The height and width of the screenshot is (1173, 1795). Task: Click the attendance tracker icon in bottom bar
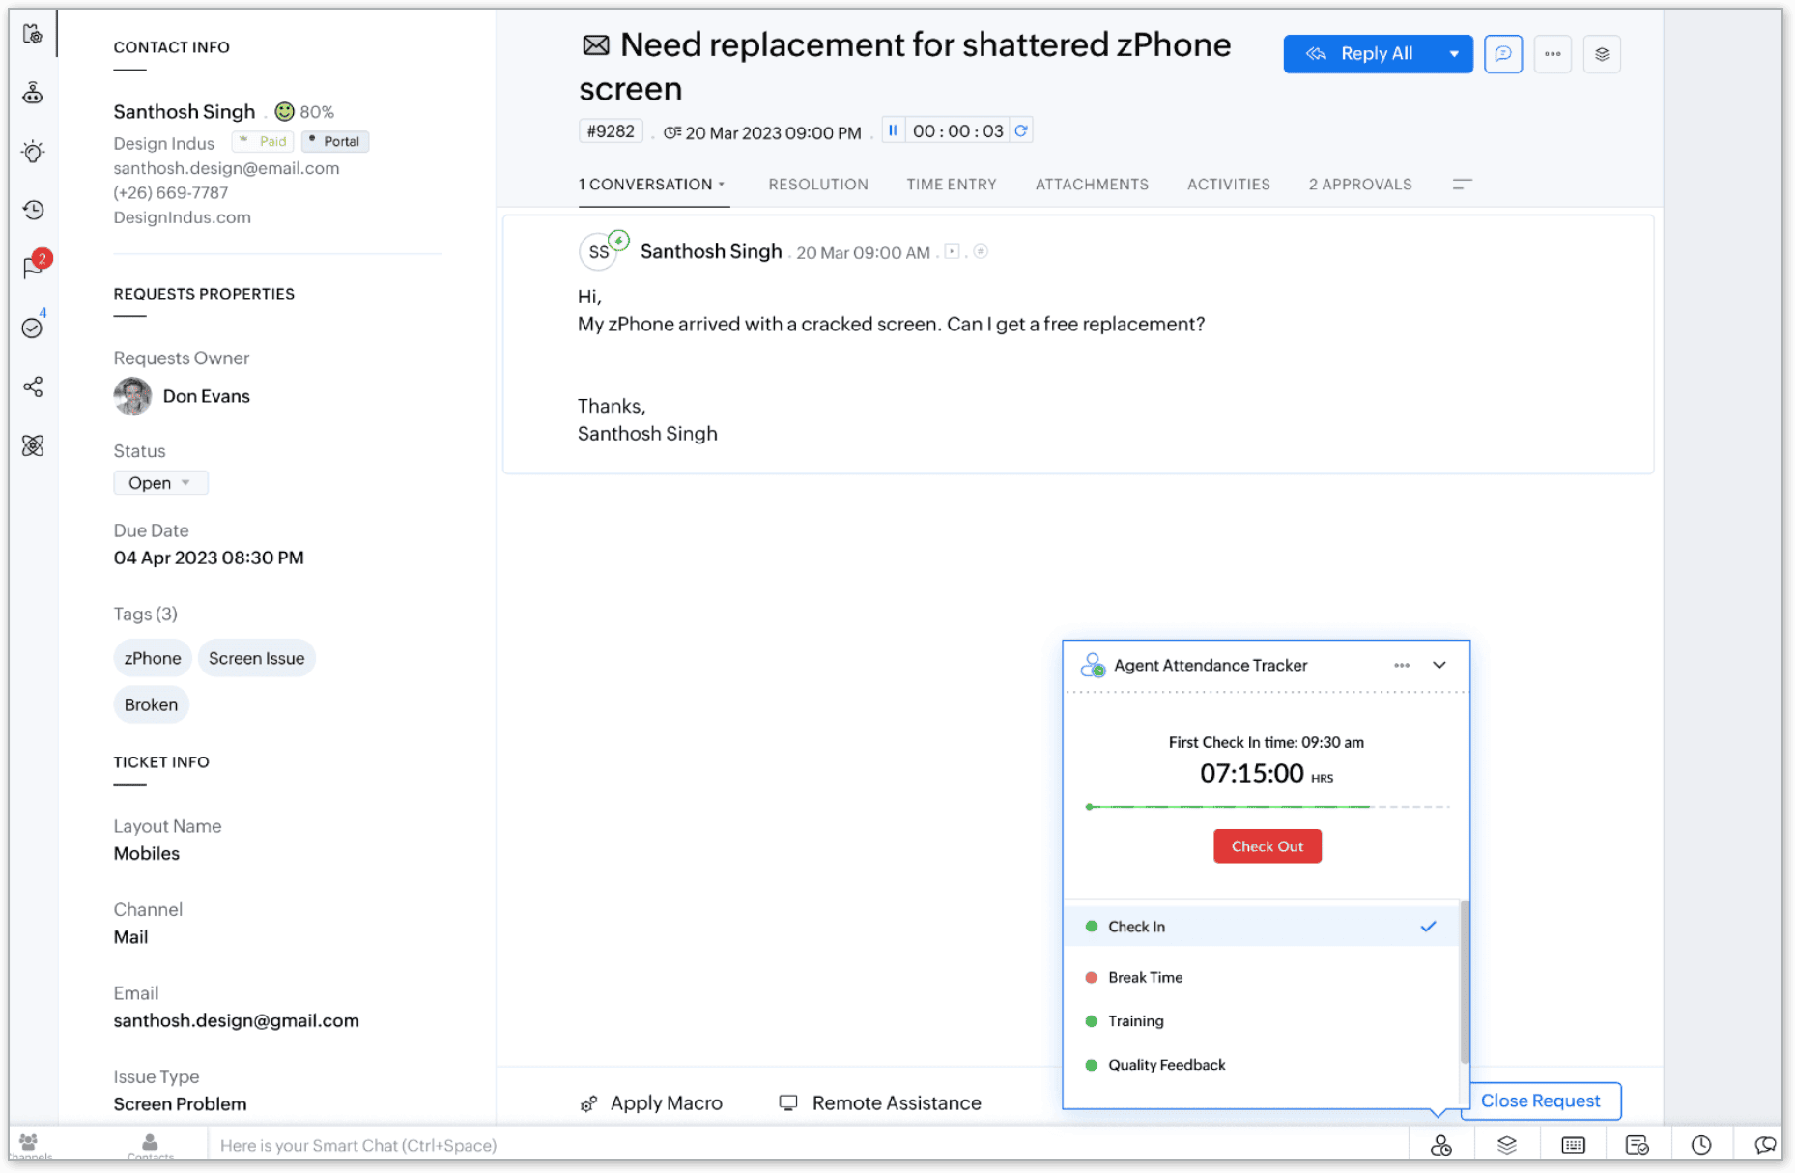1441,1145
